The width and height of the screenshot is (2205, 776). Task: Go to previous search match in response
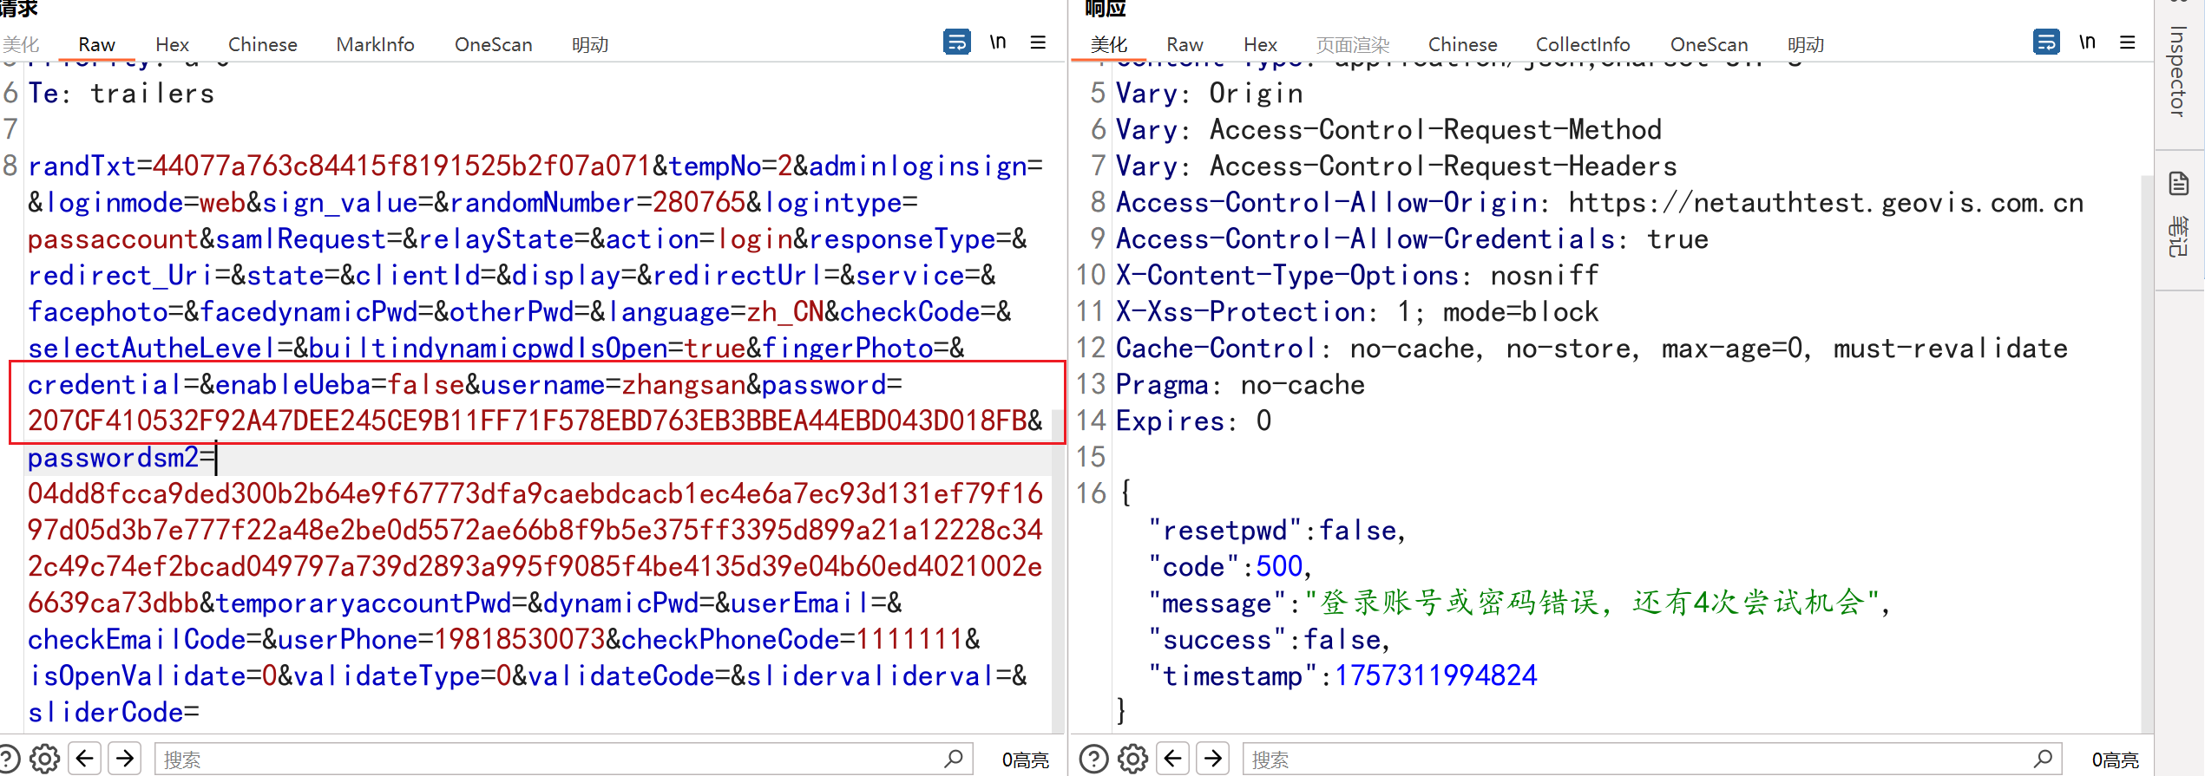tap(1173, 759)
